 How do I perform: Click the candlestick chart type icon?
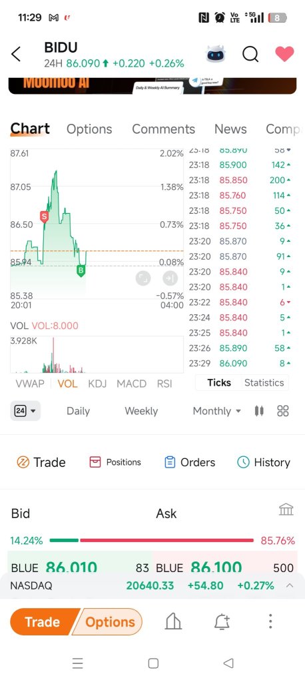(259, 410)
